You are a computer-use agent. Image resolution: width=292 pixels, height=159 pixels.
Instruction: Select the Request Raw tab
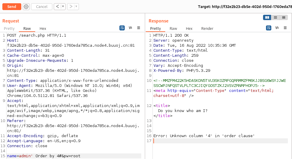point(27,28)
